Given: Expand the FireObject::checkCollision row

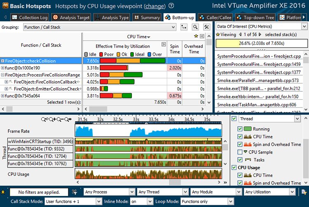Looking at the screenshot, I should coord(3,61).
